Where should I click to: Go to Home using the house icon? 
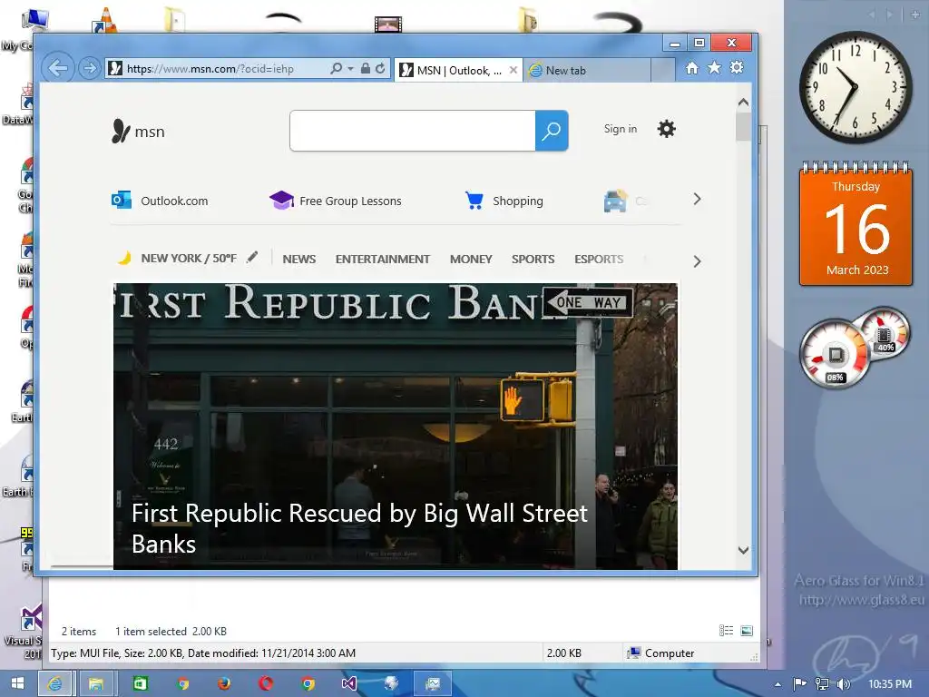[x=691, y=68]
